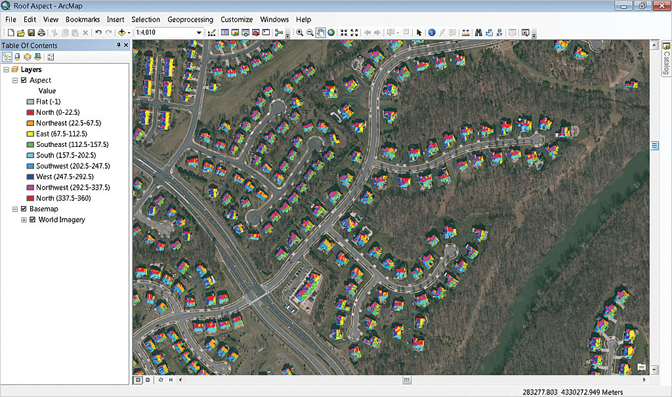Activate the Identify tool
The image size is (672, 397).
[432, 33]
